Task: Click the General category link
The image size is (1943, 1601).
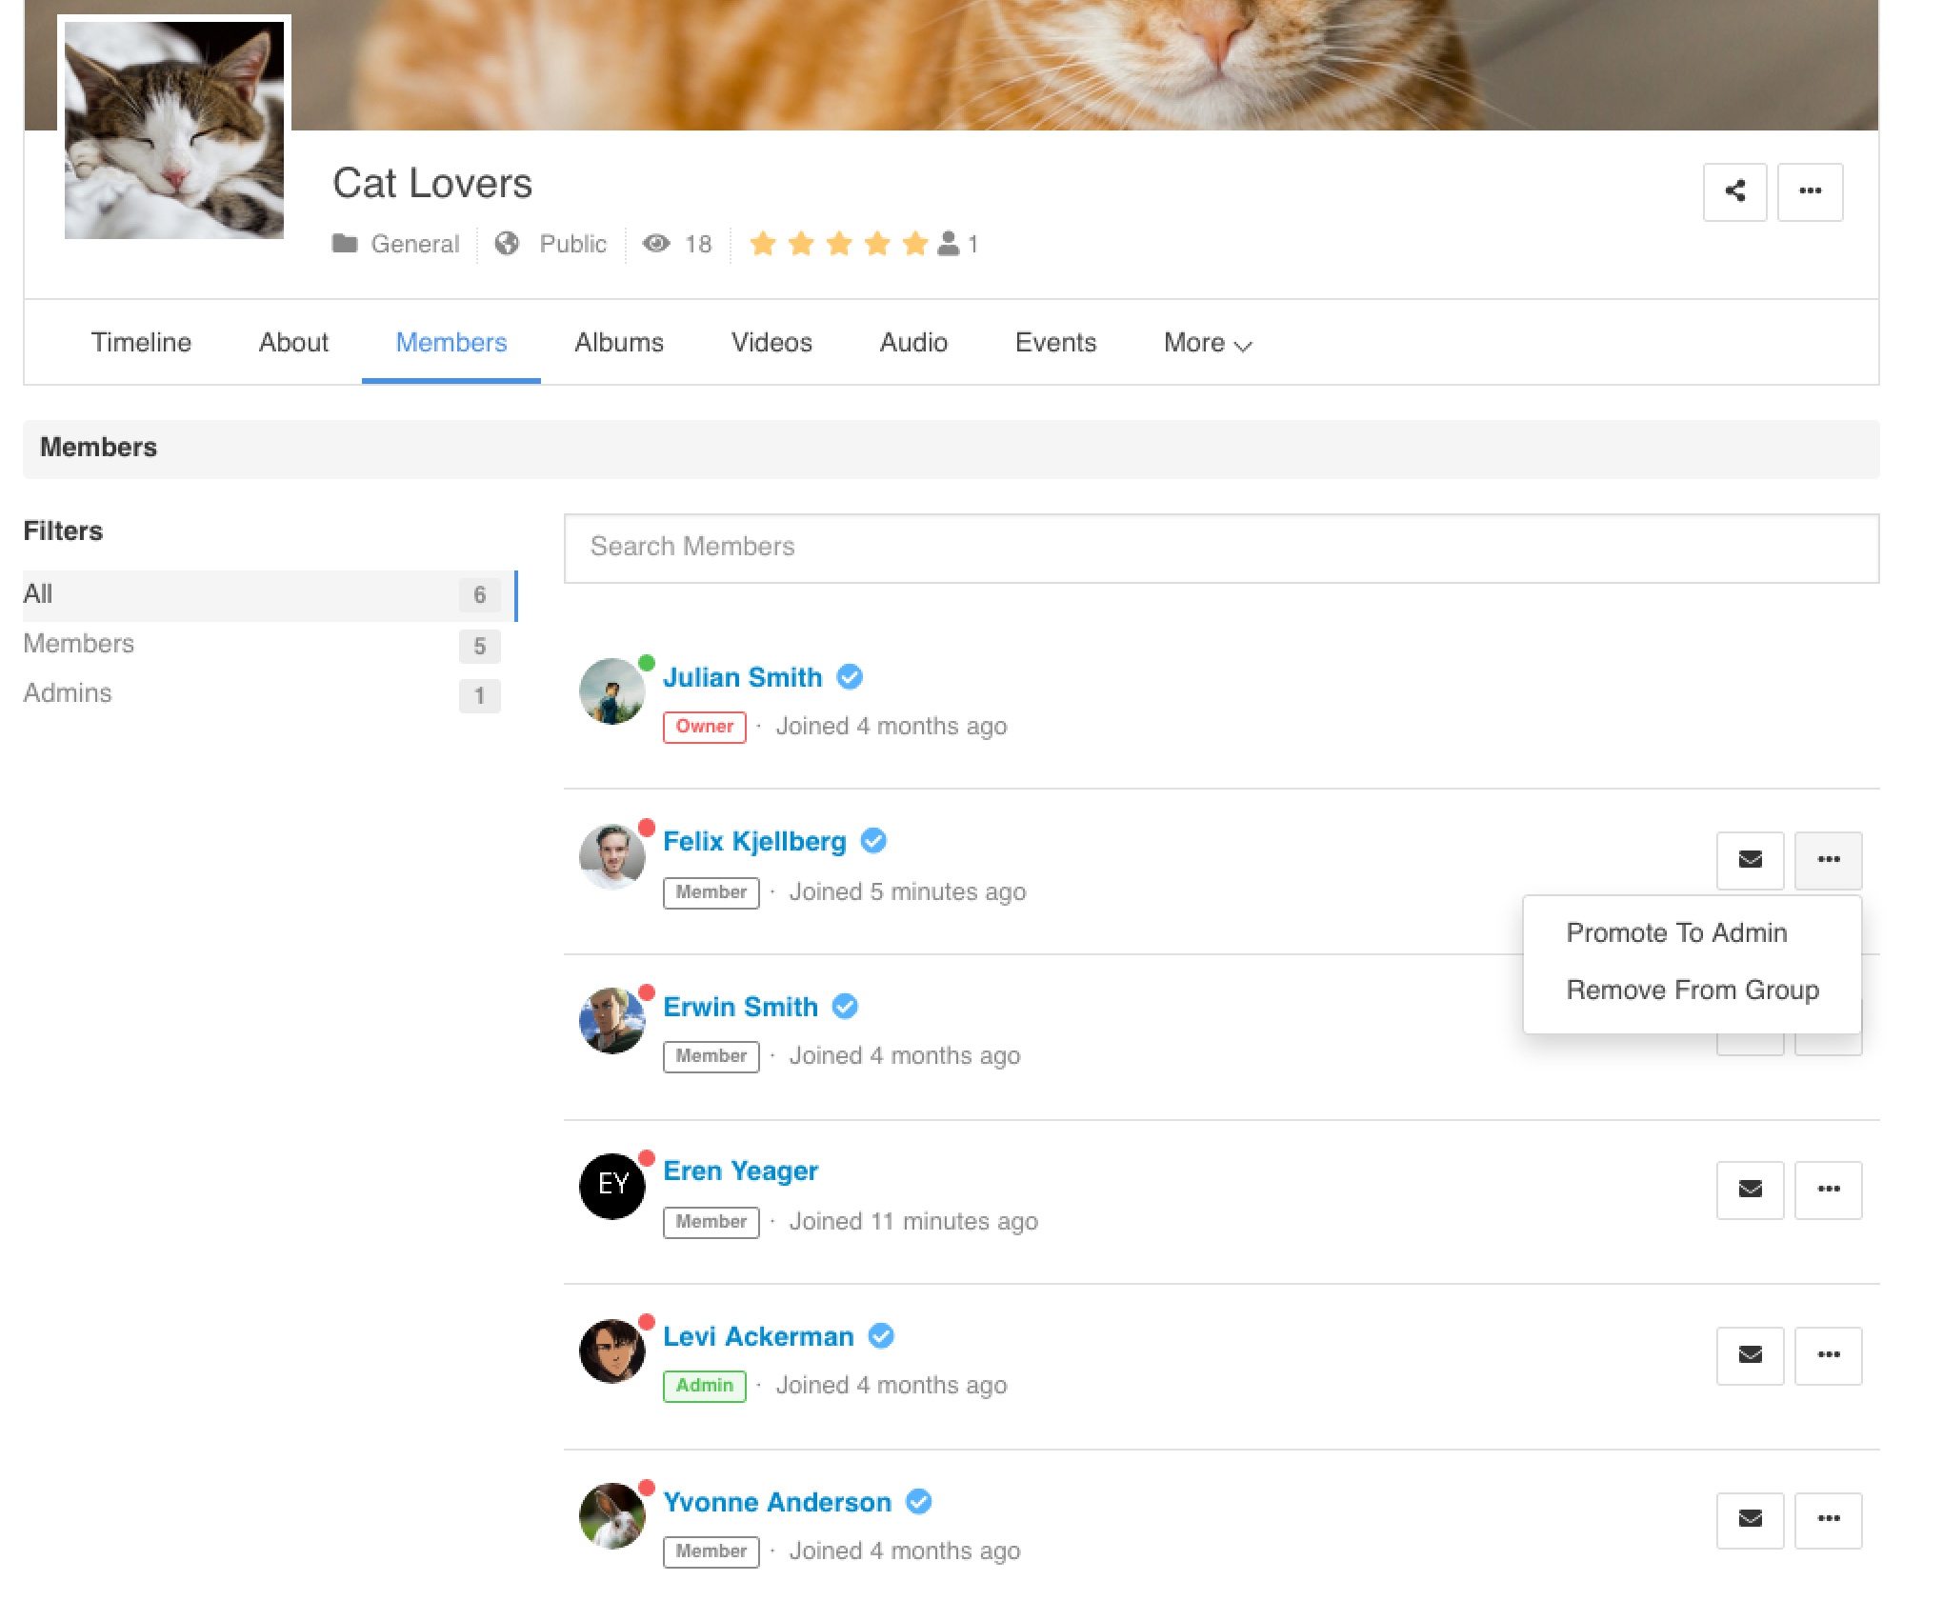Action: [x=414, y=244]
